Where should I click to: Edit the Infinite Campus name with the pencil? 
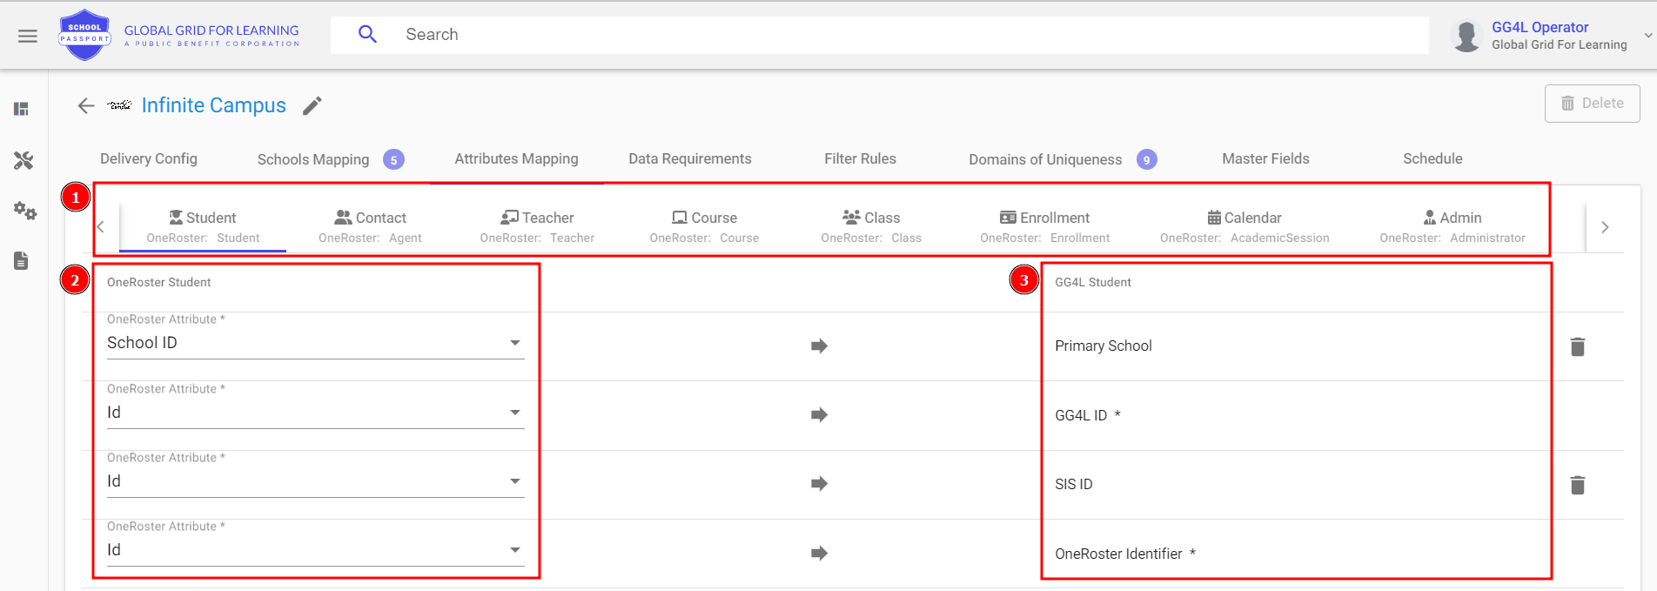point(312,105)
